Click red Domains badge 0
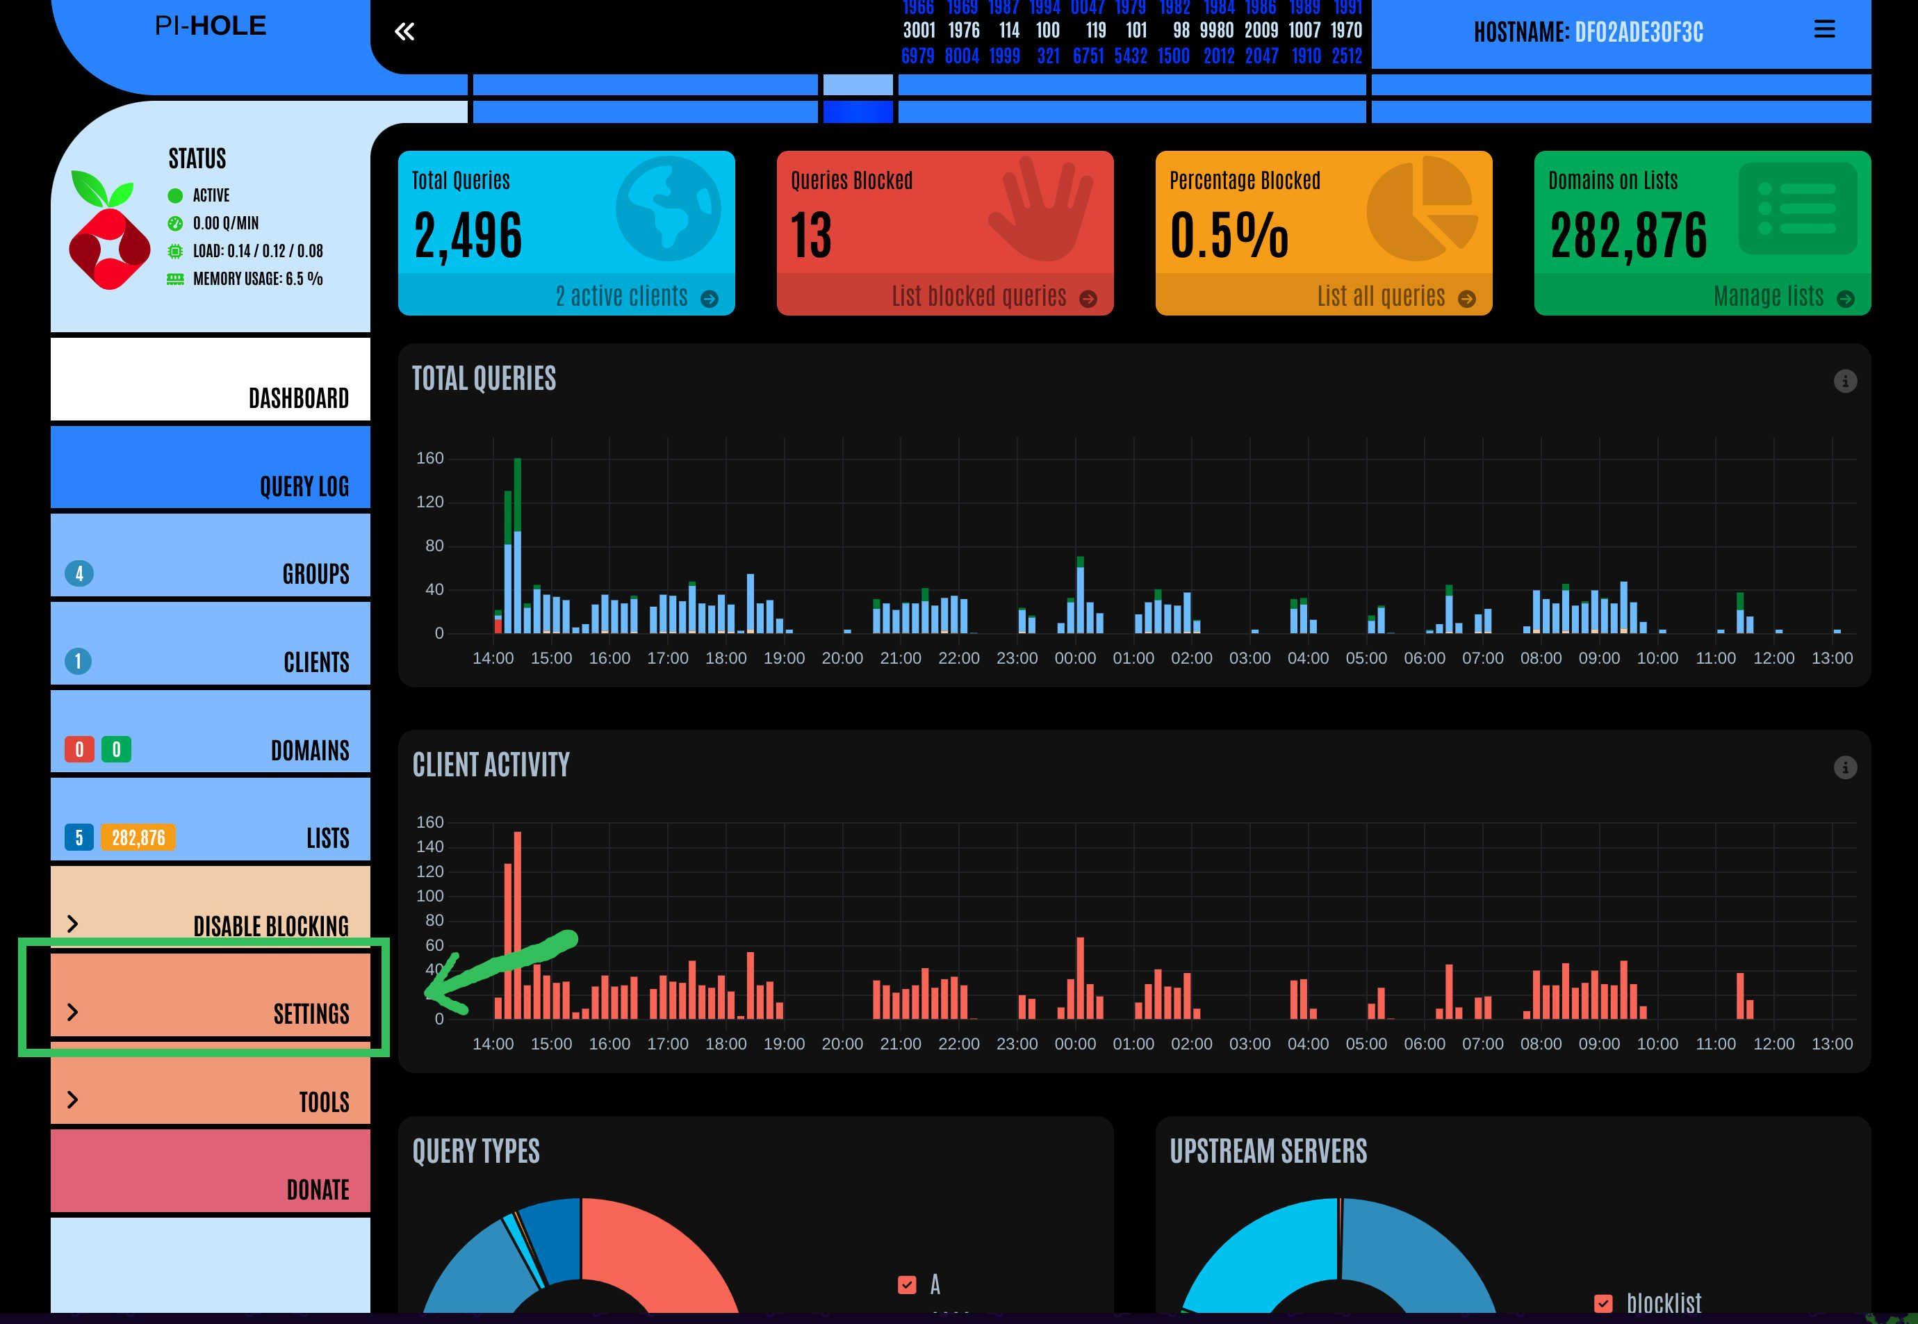 (x=80, y=749)
